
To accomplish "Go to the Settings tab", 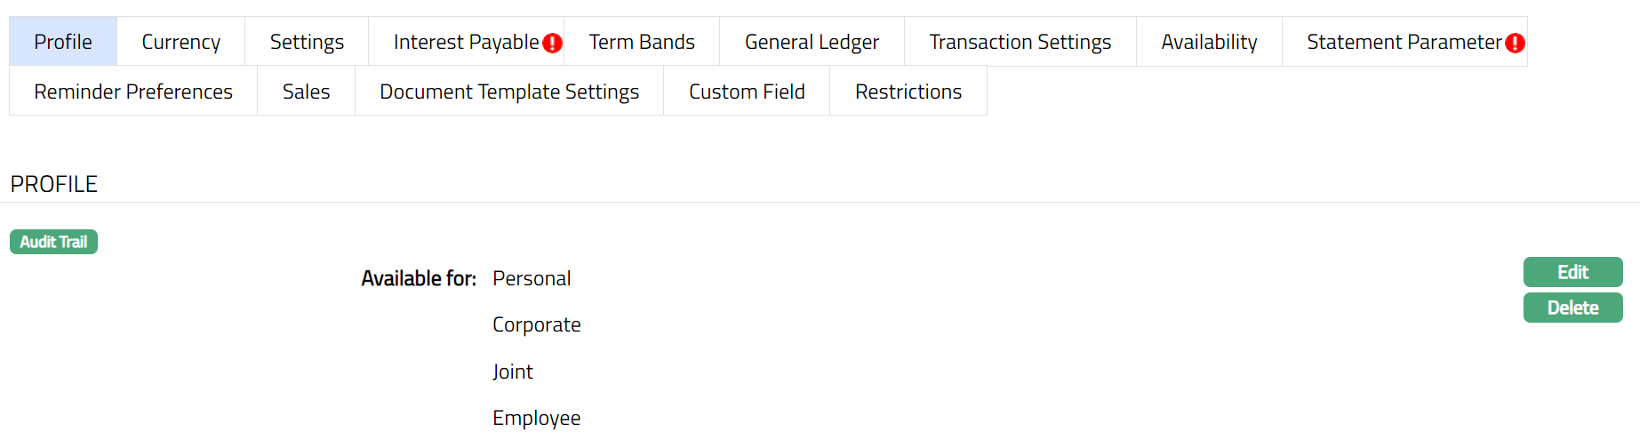I will pos(307,42).
